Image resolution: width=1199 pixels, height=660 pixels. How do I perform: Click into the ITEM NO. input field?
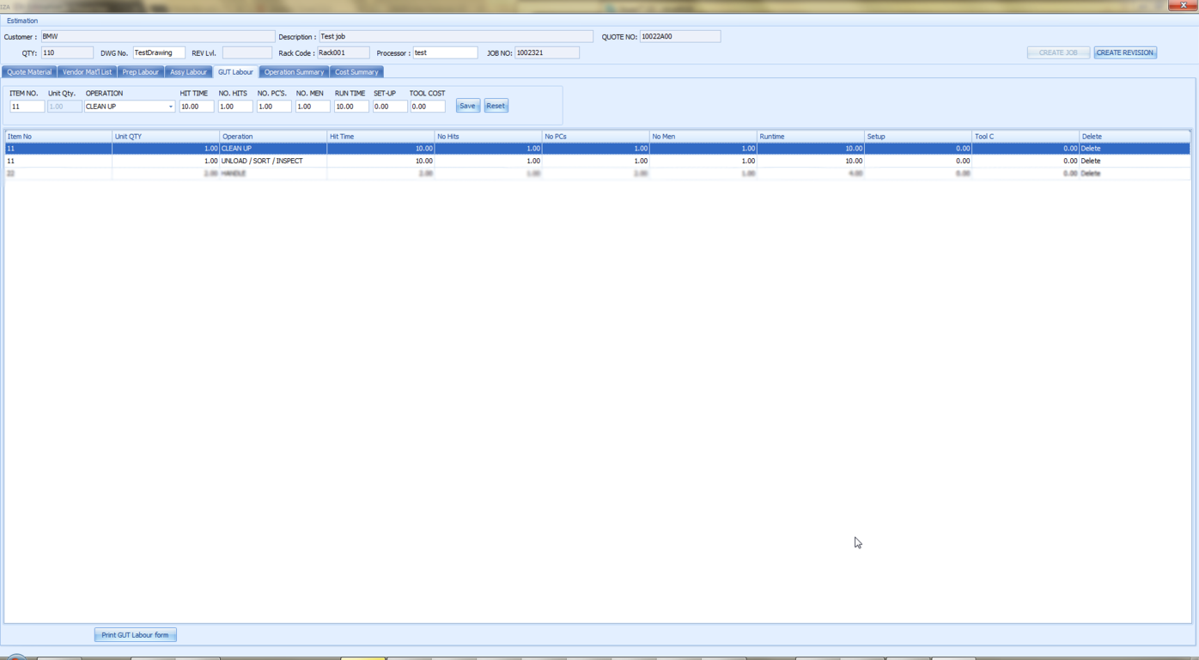click(x=27, y=107)
